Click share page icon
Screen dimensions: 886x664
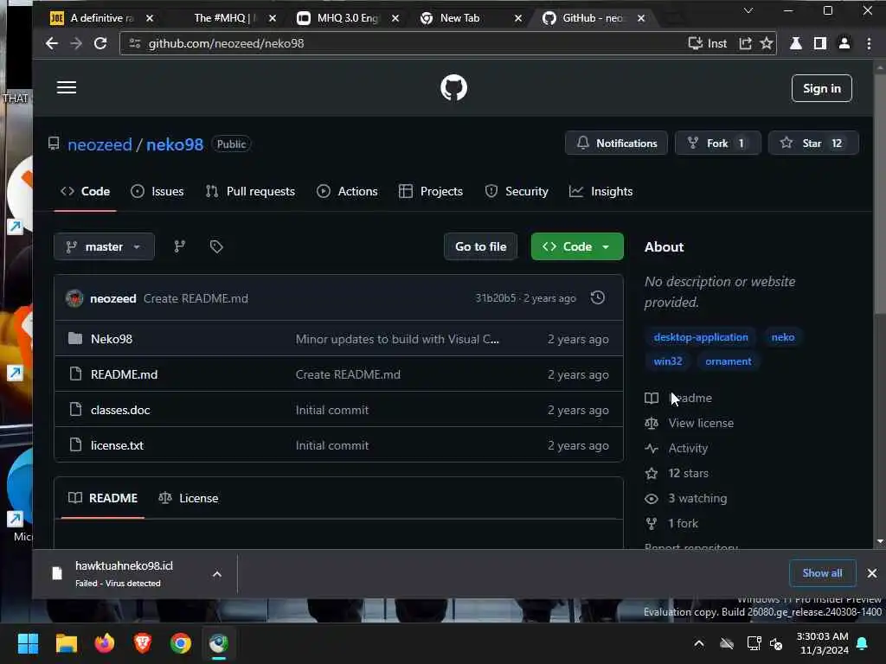745,43
